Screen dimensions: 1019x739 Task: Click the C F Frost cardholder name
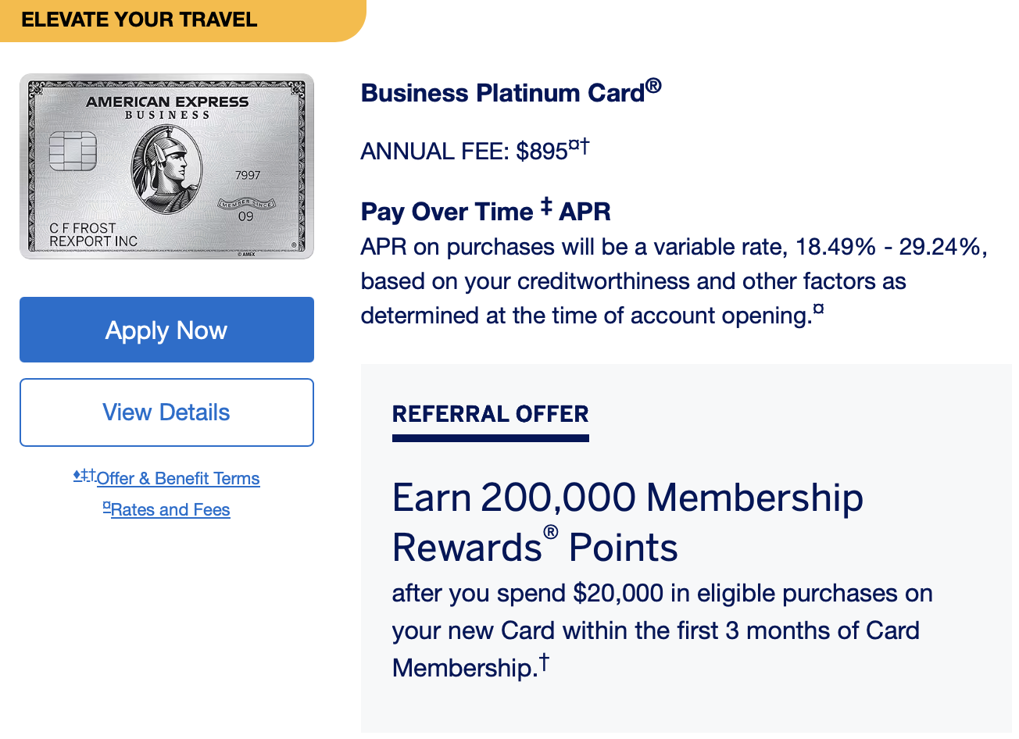point(83,228)
